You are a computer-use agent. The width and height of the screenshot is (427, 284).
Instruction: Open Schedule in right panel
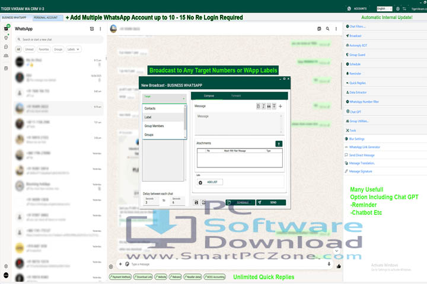(353, 64)
